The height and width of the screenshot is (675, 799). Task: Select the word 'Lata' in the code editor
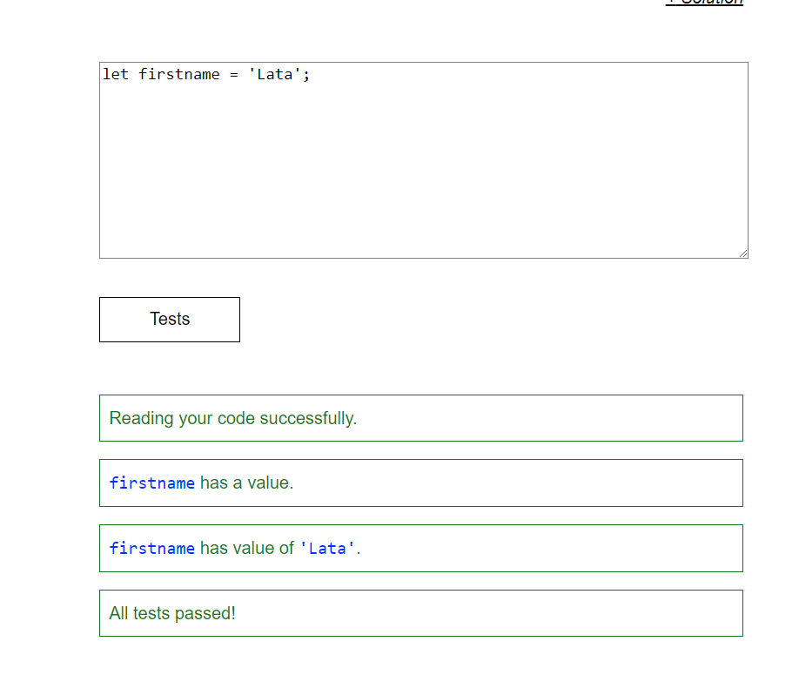coord(274,74)
